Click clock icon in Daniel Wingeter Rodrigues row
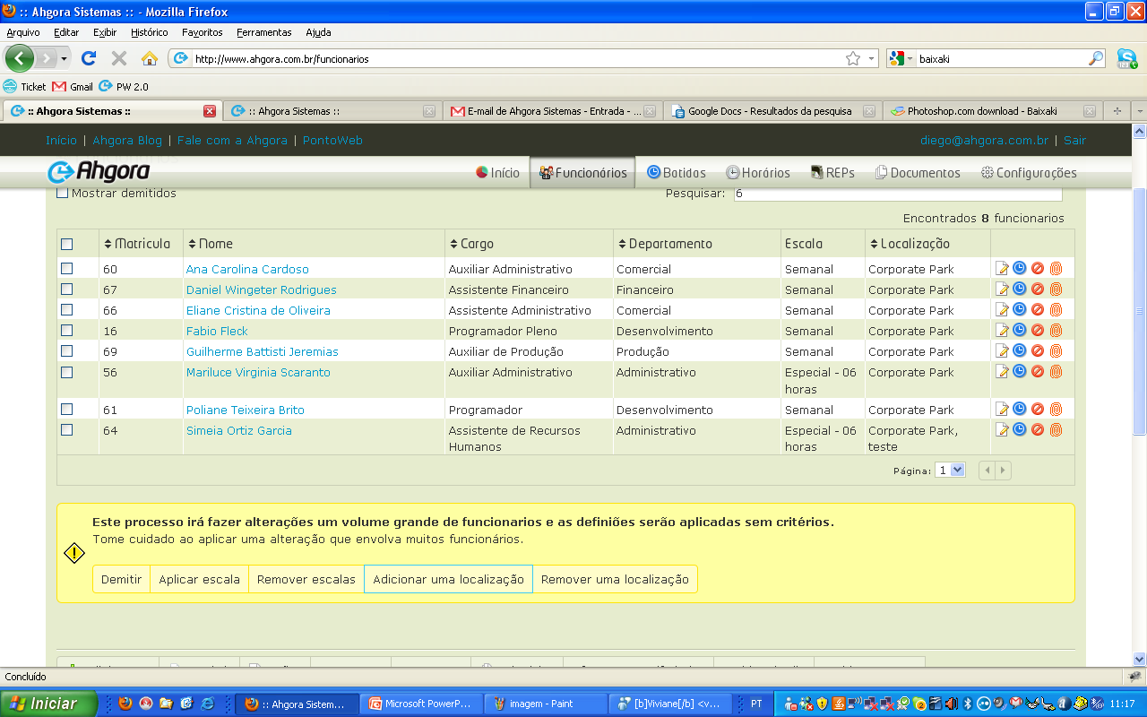 [1020, 289]
